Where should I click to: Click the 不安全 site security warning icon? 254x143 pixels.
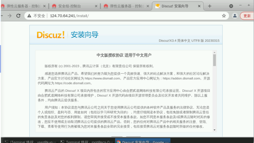tap(29, 16)
